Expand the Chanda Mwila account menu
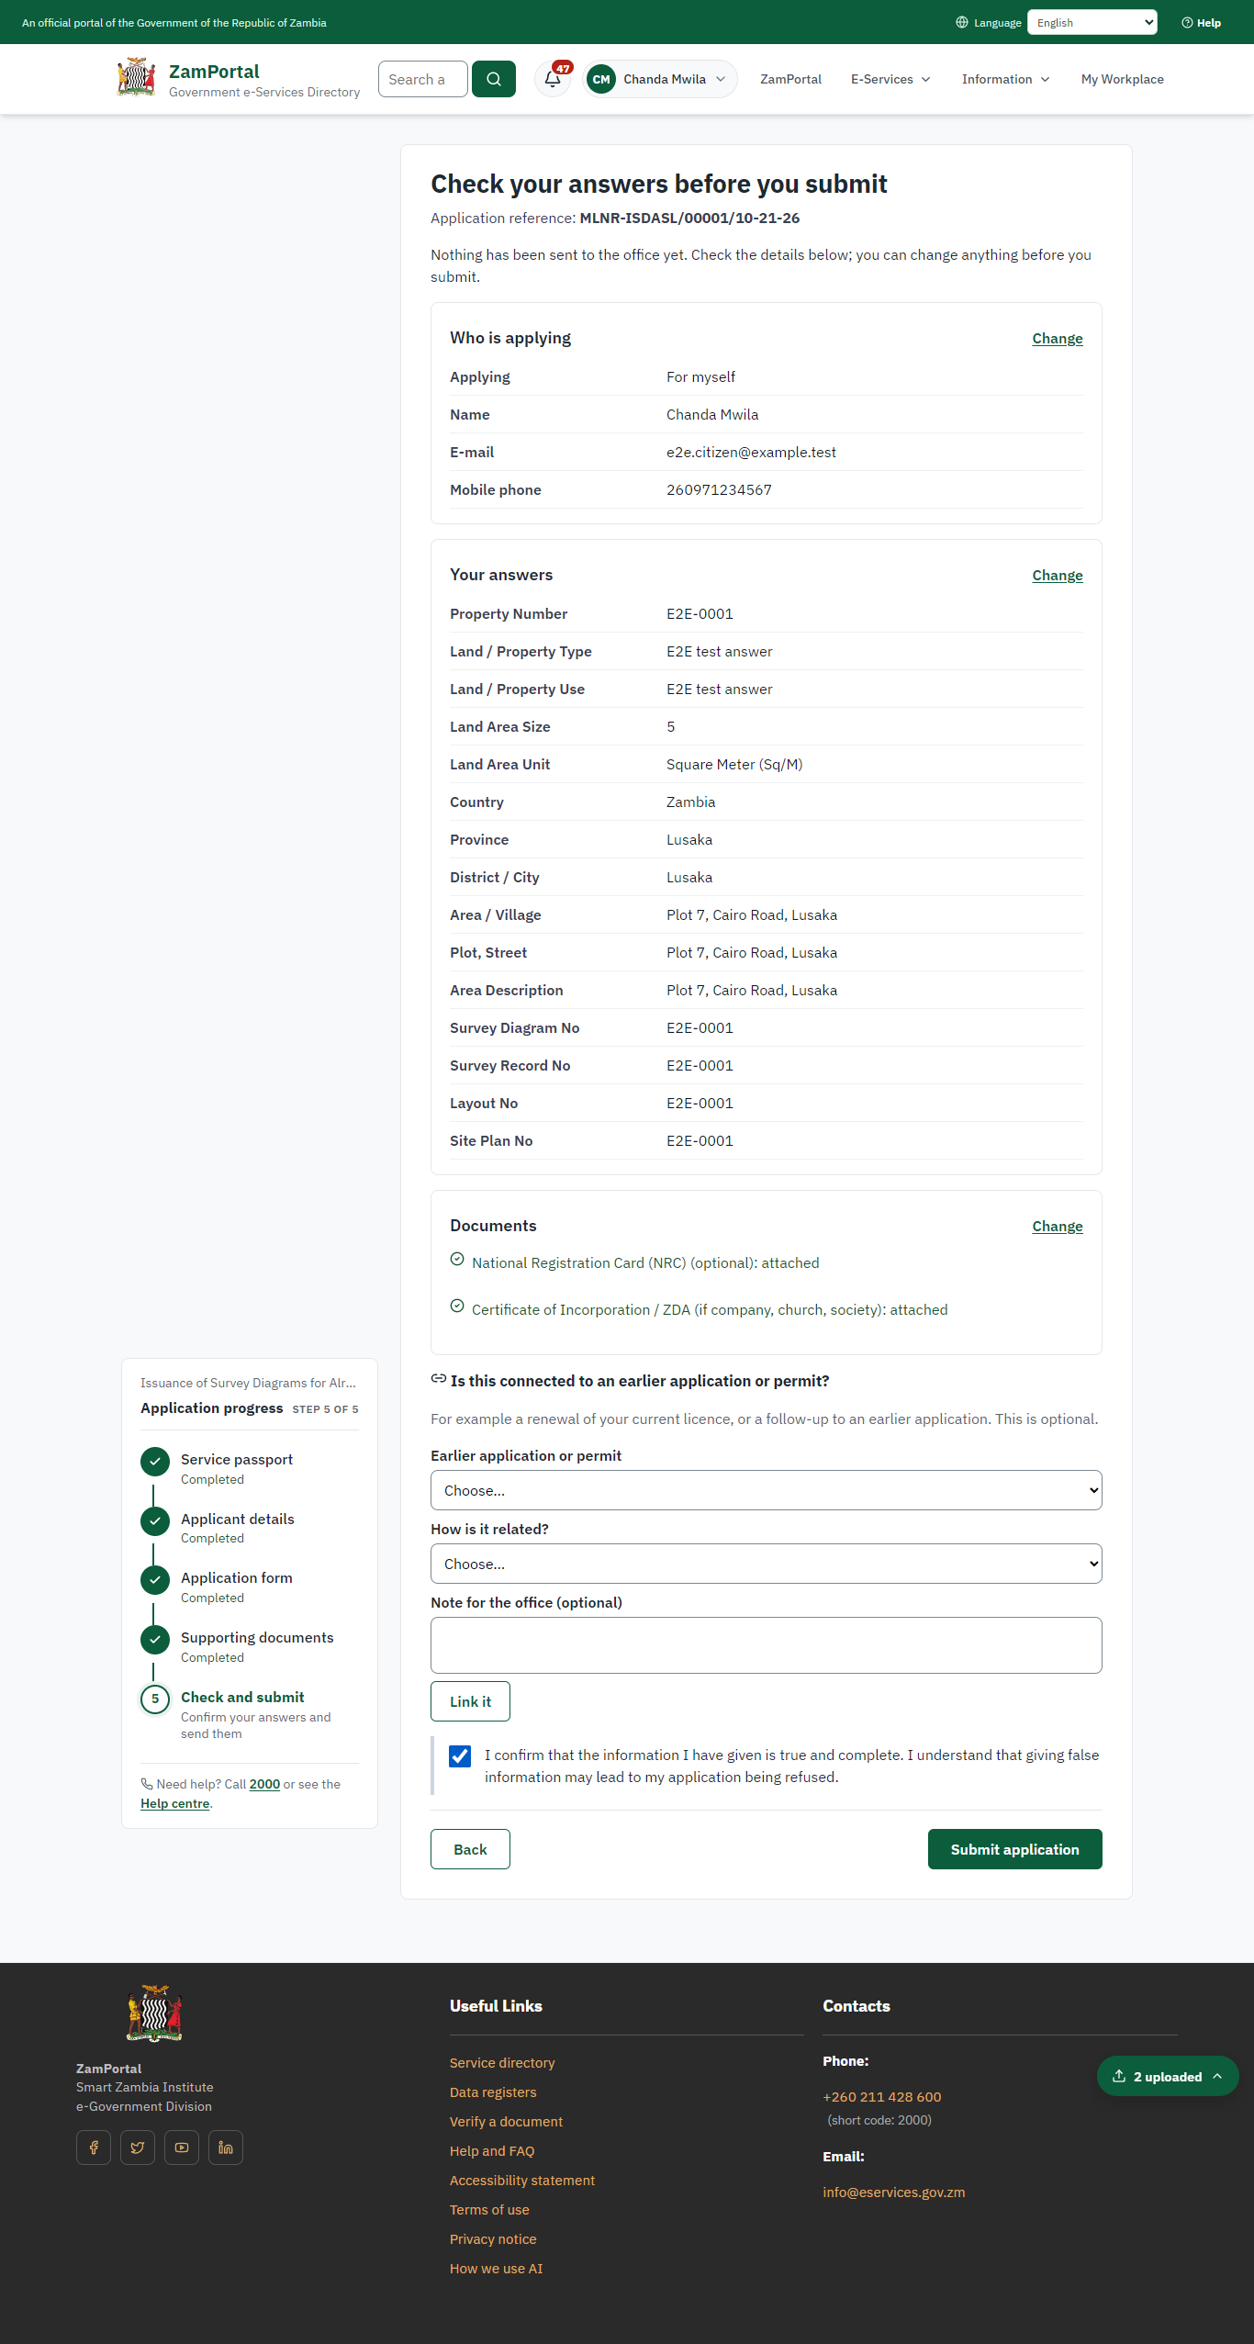This screenshot has height=2344, width=1254. point(661,79)
